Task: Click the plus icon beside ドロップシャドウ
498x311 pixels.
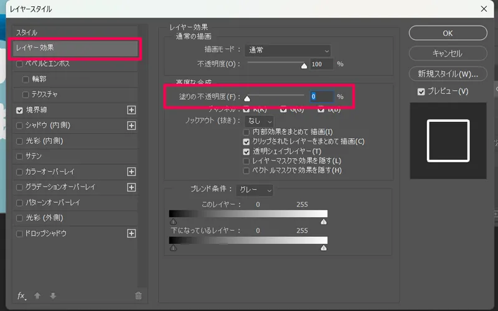Action: [x=131, y=233]
